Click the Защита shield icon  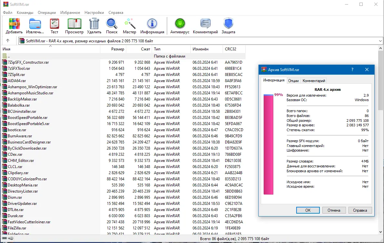[228, 24]
